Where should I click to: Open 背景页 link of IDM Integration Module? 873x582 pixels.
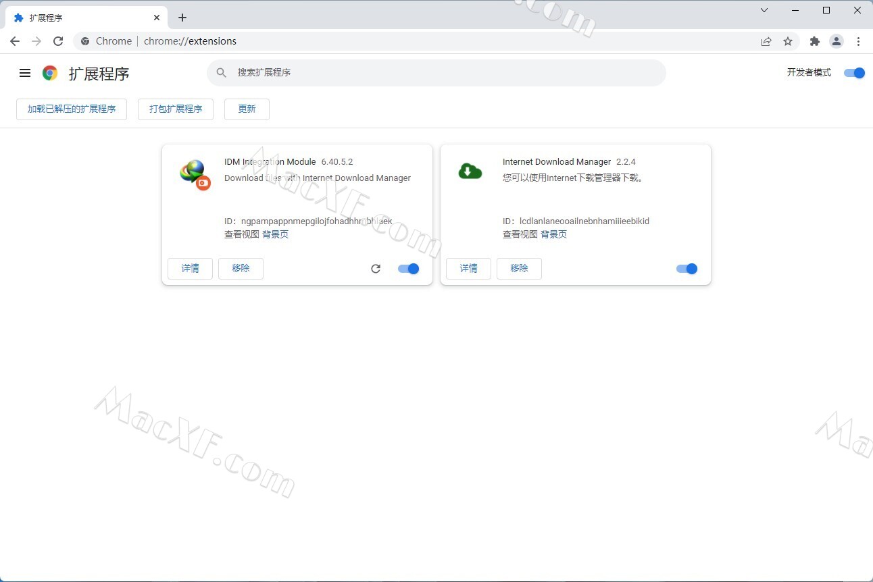275,234
